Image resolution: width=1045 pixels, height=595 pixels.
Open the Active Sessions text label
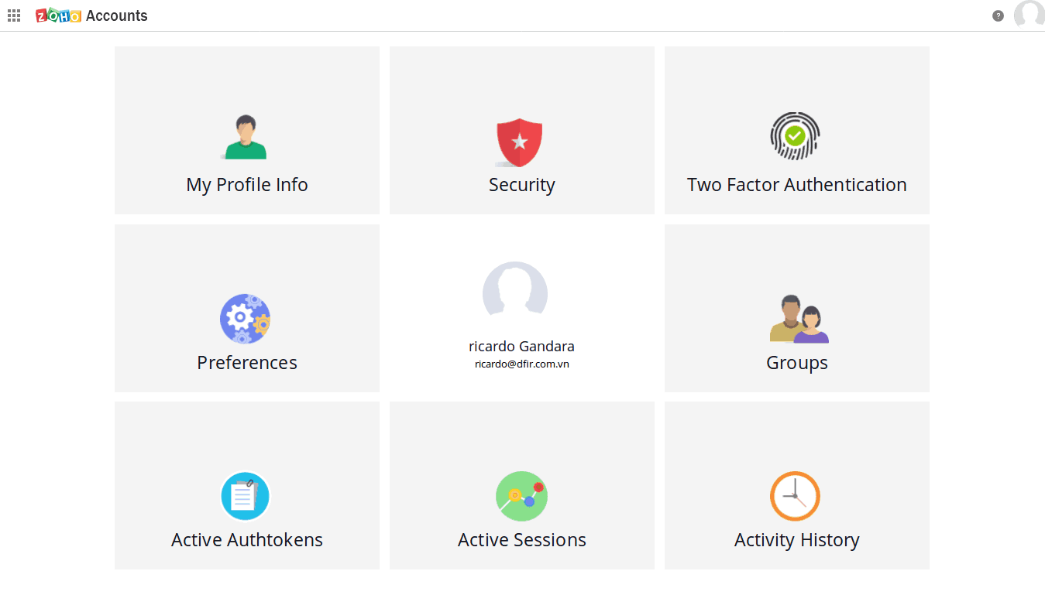[x=521, y=540]
